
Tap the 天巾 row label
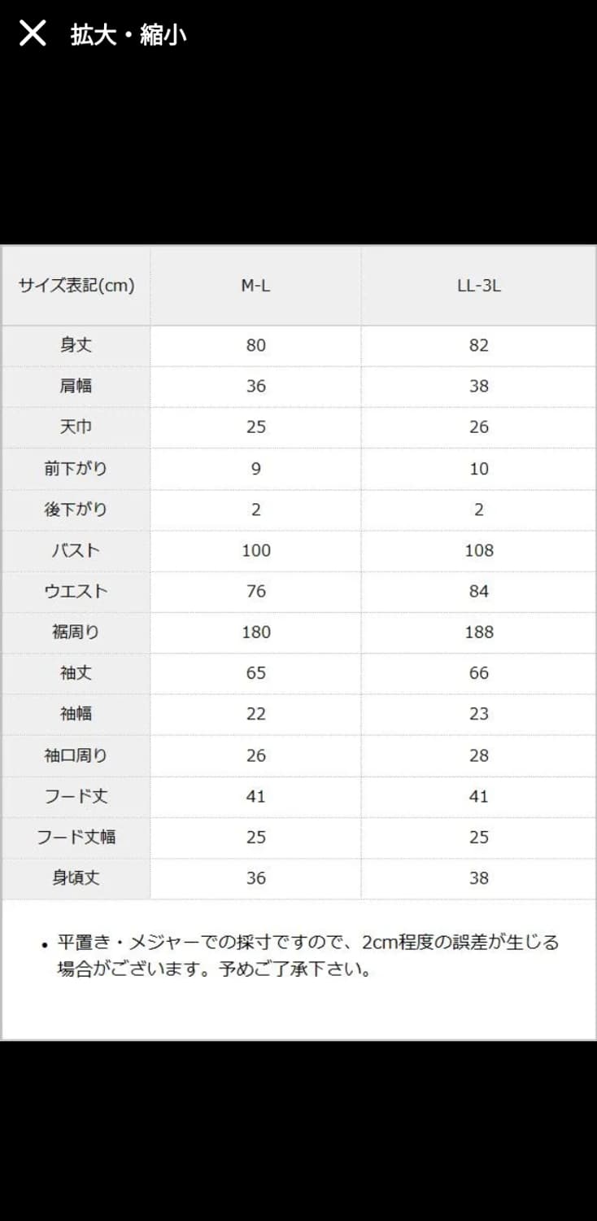76,427
